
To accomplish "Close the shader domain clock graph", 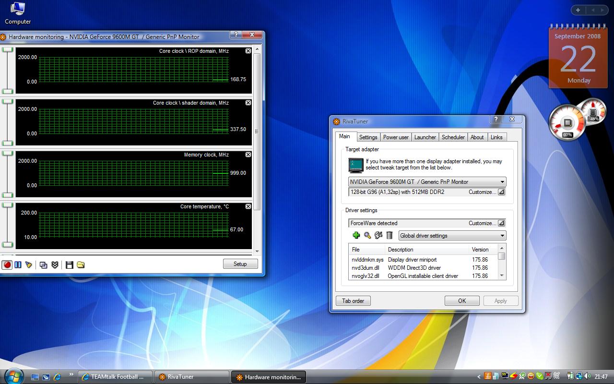I will [x=248, y=103].
